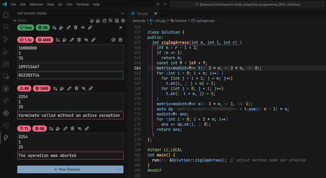Toggle interactive plug icon on RE testcase
Screen dimensions: 326x178
(x=91, y=88)
